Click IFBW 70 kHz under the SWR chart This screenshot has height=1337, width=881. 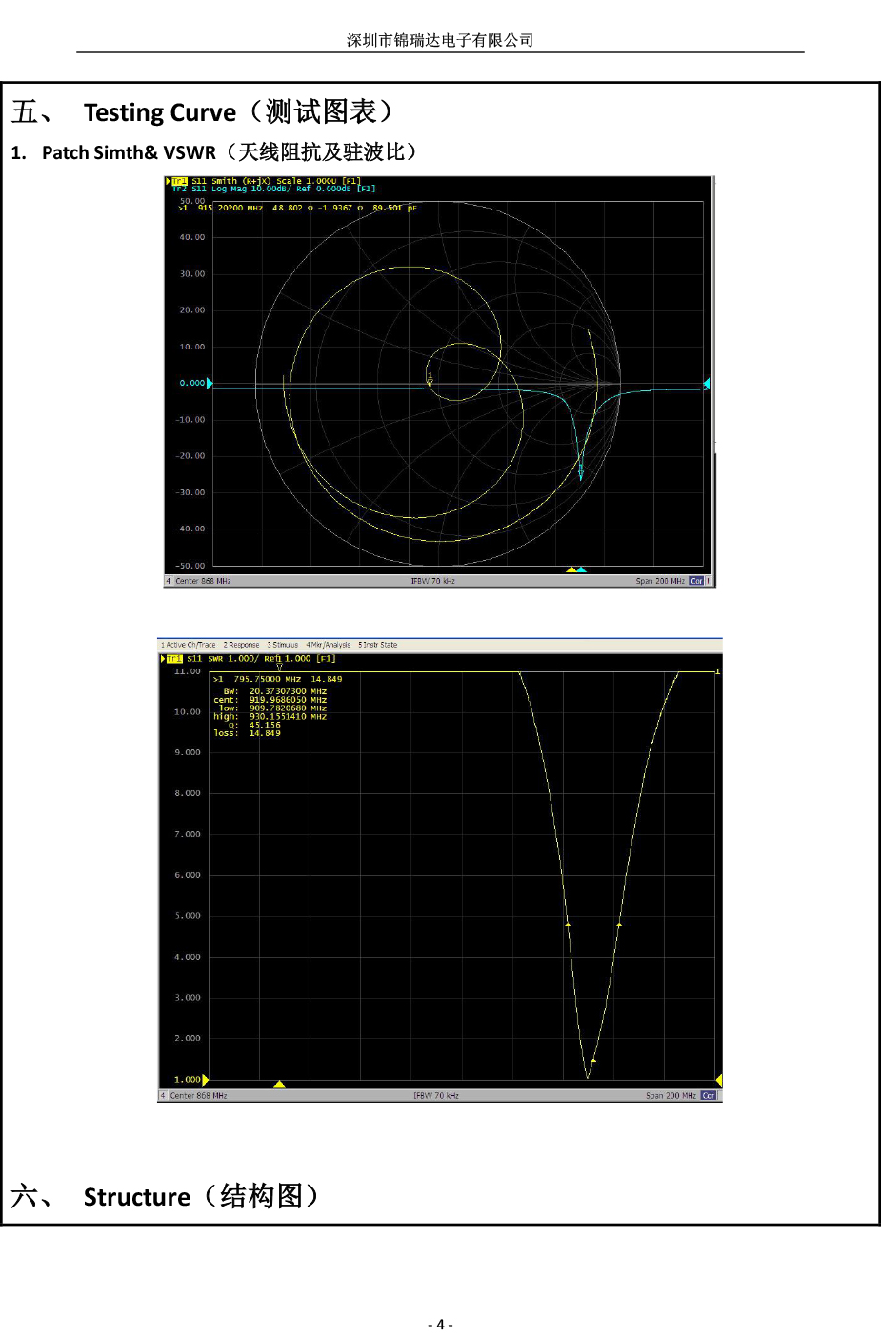point(436,1096)
